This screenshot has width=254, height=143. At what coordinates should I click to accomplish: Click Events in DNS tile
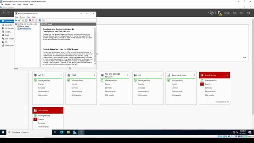coord(74,84)
